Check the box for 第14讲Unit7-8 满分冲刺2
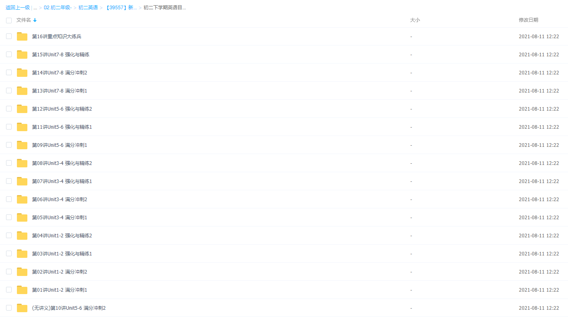The width and height of the screenshot is (568, 317). [9, 72]
